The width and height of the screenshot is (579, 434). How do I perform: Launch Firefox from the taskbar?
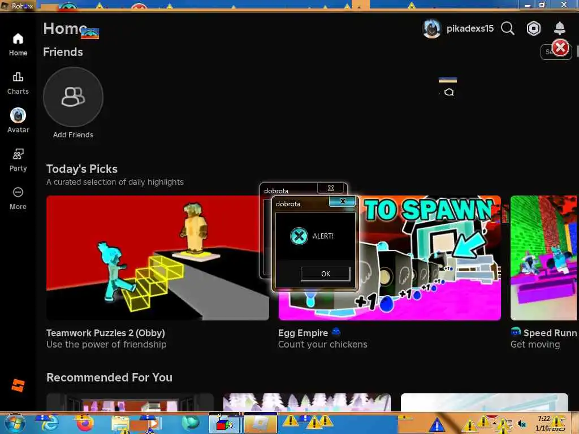pyautogui.click(x=85, y=423)
